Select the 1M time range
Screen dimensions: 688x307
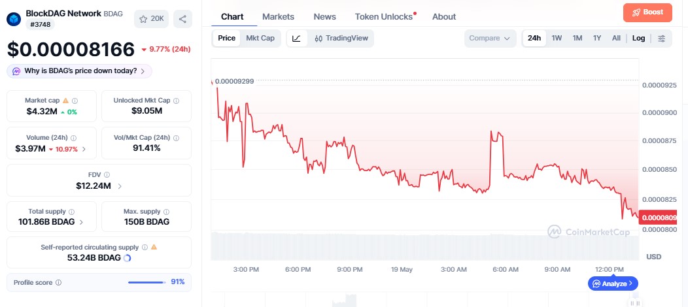click(x=577, y=38)
